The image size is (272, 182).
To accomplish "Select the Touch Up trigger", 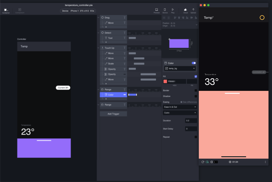I will pos(110,48).
